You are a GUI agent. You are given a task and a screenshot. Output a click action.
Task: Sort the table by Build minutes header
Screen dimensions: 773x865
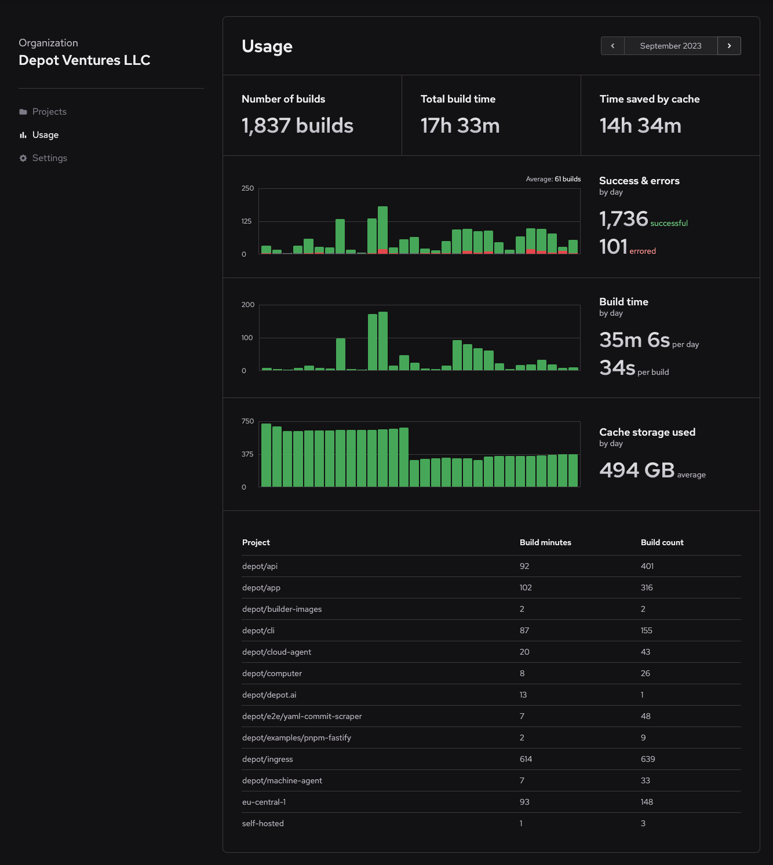click(x=545, y=542)
